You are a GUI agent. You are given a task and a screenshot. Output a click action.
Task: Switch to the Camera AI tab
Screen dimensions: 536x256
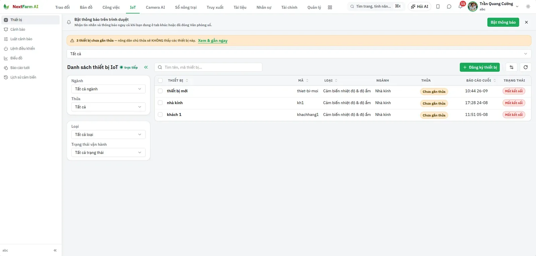click(155, 7)
